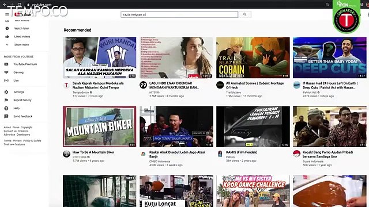Open title If Hasan Had 24 Hours

330,86
